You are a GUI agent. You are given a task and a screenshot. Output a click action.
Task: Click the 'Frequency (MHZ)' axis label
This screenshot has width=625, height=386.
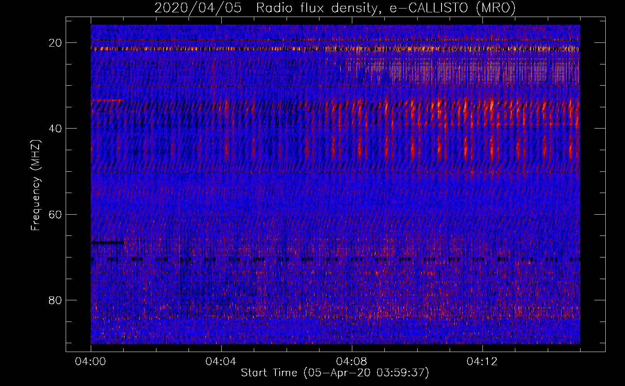[36, 185]
